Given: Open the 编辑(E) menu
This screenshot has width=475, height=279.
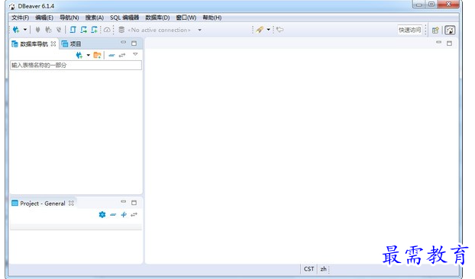Looking at the screenshot, I should (x=44, y=18).
